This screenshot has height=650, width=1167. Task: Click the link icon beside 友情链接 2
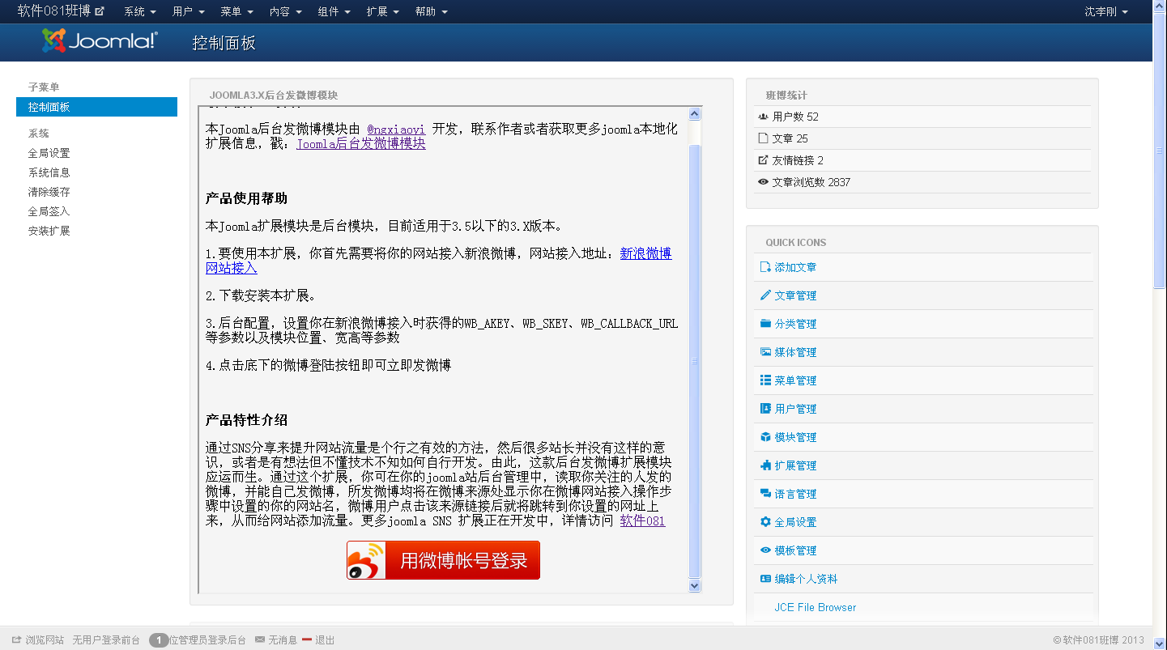click(763, 160)
